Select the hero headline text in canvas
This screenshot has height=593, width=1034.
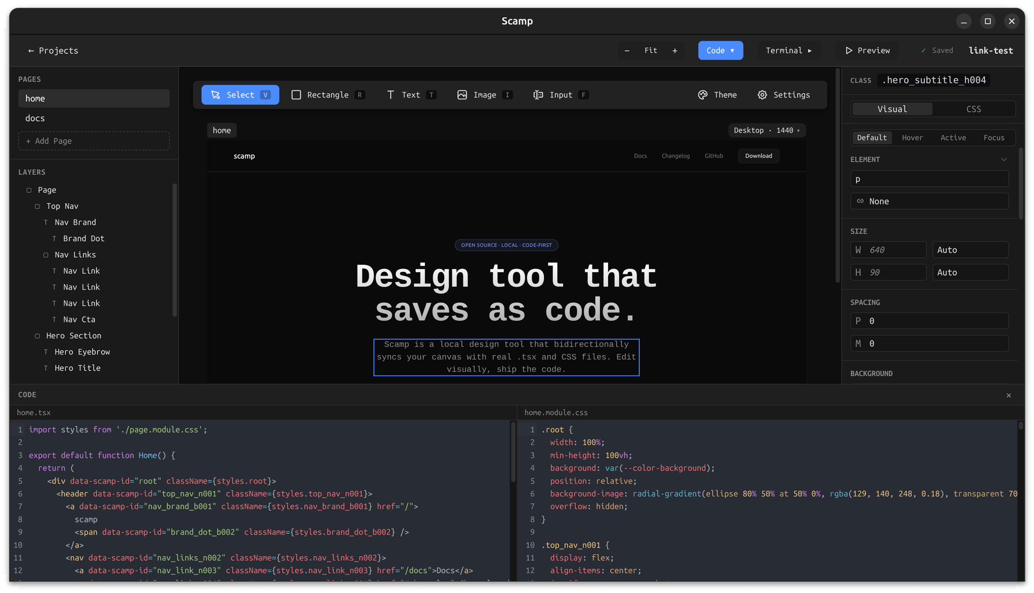(x=506, y=293)
